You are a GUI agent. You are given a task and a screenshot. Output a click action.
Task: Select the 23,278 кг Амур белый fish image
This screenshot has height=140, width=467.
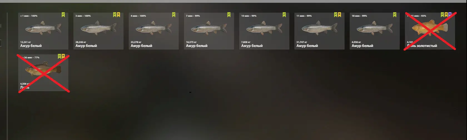[x=154, y=28]
